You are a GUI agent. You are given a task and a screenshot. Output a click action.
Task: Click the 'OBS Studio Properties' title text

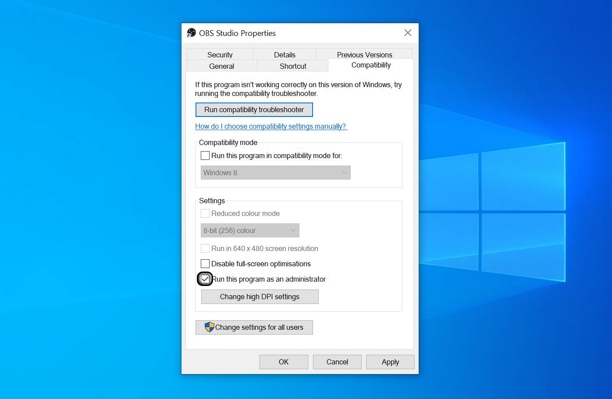click(237, 33)
